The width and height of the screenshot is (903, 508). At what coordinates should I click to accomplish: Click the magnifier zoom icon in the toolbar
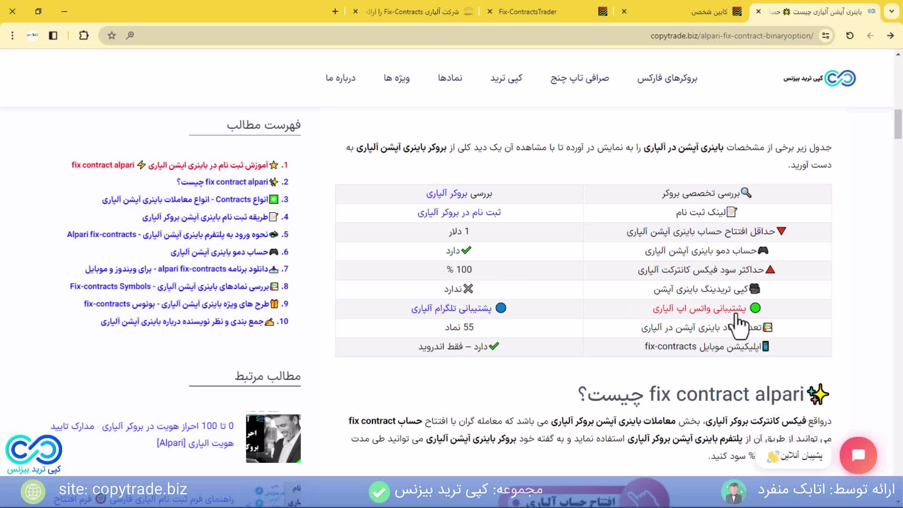click(x=130, y=35)
